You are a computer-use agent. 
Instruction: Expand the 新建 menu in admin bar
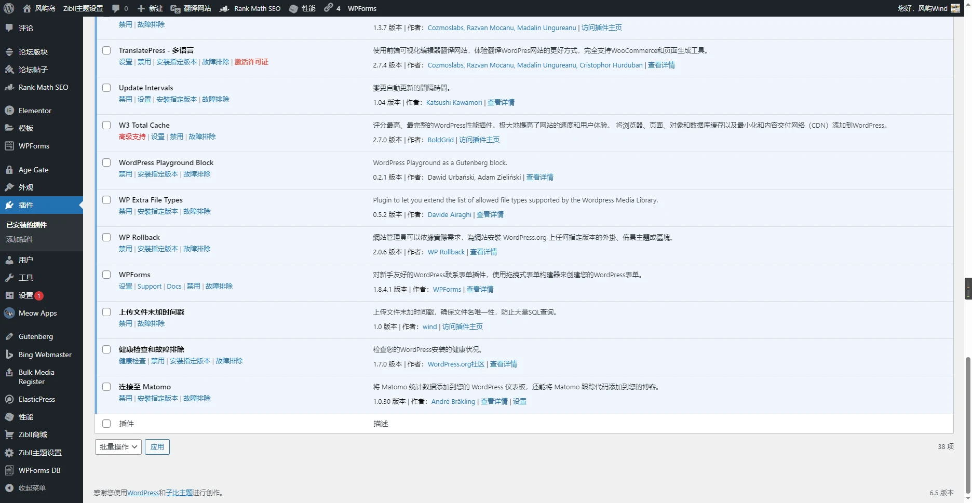pos(150,8)
